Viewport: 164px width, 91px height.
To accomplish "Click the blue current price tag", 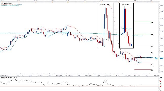I will (x=161, y=58).
